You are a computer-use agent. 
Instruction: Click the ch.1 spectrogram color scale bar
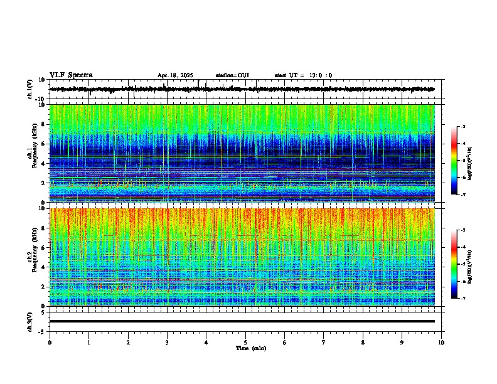point(454,161)
